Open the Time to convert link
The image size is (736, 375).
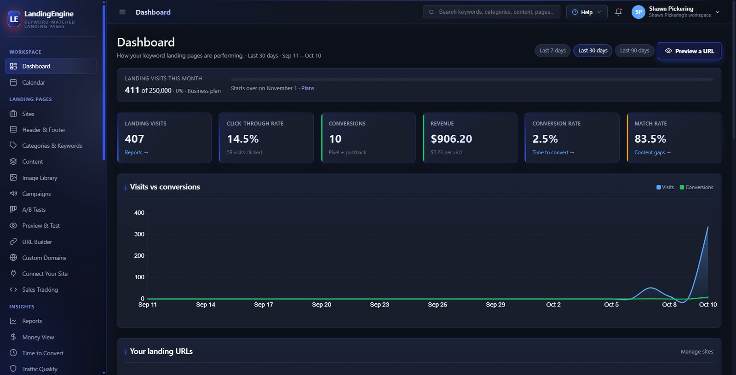click(553, 152)
